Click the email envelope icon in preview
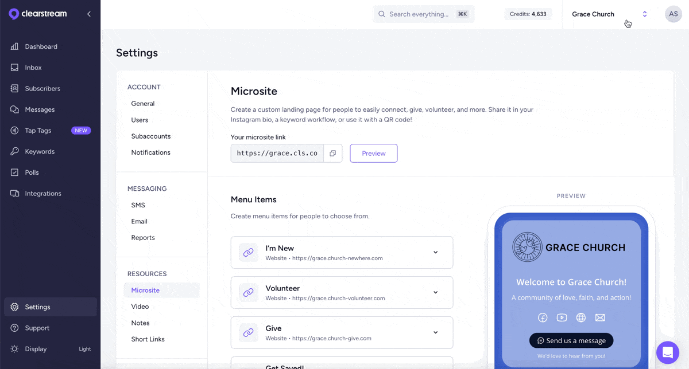The width and height of the screenshot is (689, 369). tap(600, 317)
